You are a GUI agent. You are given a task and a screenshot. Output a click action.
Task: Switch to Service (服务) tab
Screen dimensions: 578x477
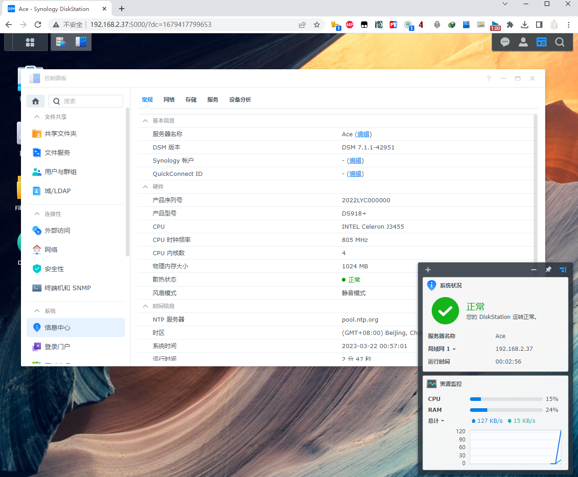[x=213, y=99]
